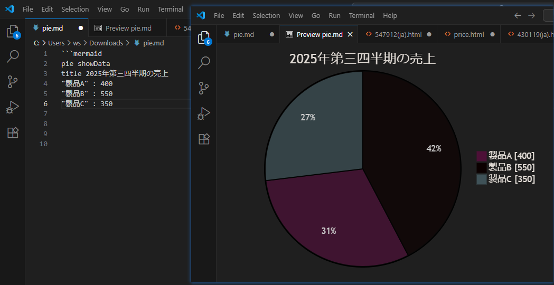
Task: Open Source Control in back window activity bar
Action: pyautogui.click(x=13, y=82)
